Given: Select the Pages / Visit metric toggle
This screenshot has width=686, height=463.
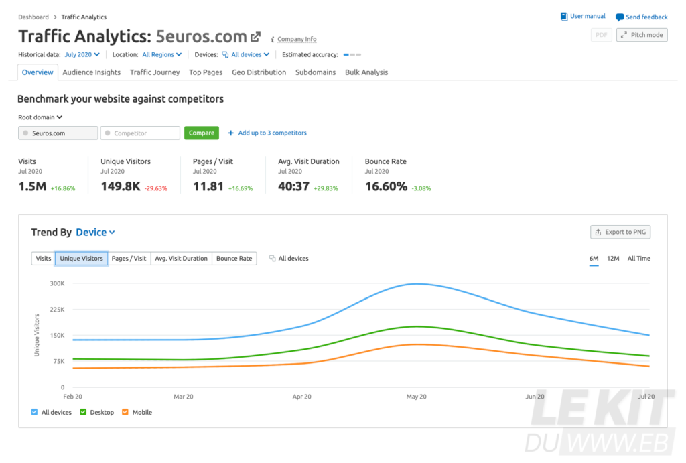Looking at the screenshot, I should click(x=129, y=258).
